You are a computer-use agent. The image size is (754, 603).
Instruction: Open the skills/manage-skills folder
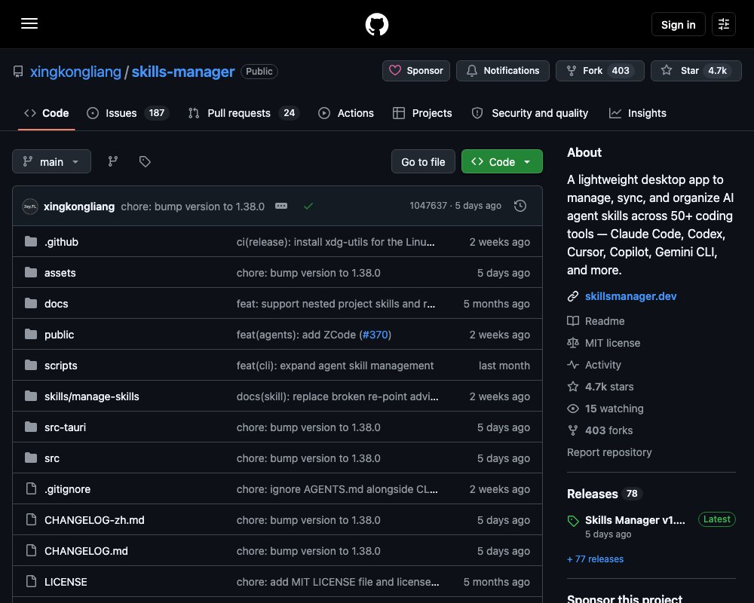point(92,396)
